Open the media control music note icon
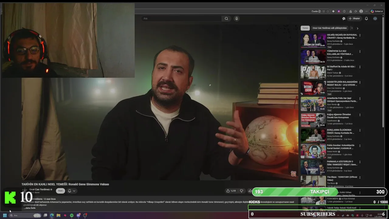Viewport: 389px width, 219px height. coord(350,11)
